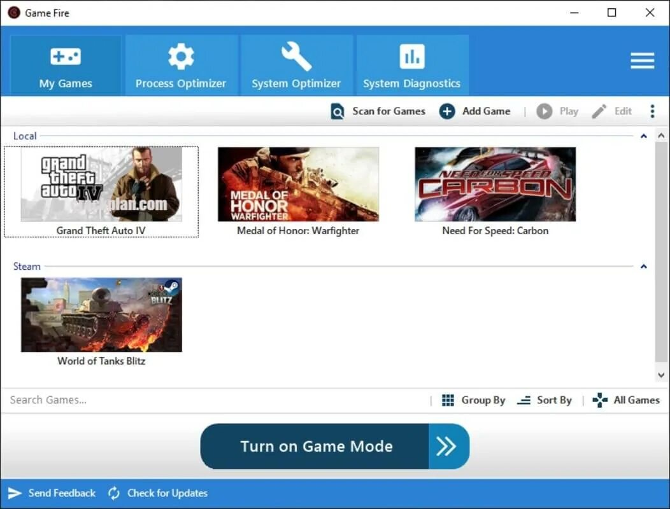
Task: Select Medal of Honor: Warfighter thumbnail
Action: tap(298, 184)
